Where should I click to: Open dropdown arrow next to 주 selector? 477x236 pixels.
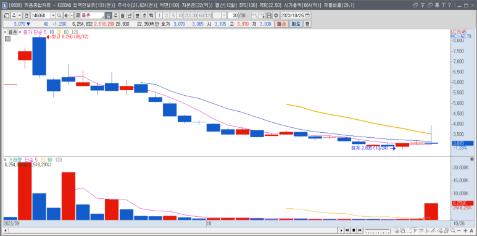(20, 15)
